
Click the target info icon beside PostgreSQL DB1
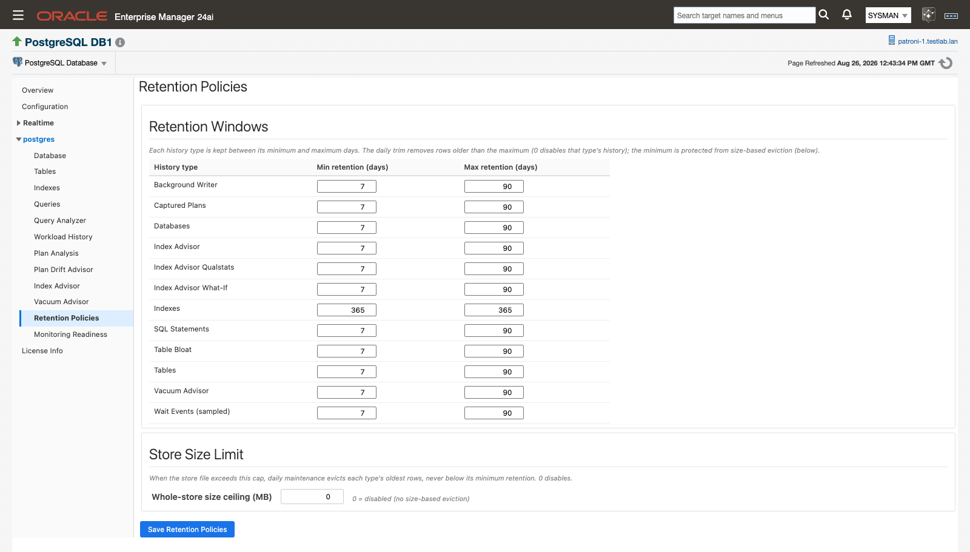pyautogui.click(x=120, y=42)
